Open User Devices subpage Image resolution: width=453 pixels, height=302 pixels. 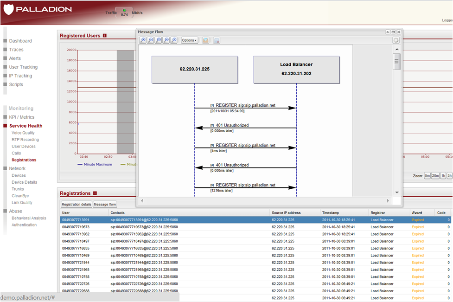pos(23,147)
